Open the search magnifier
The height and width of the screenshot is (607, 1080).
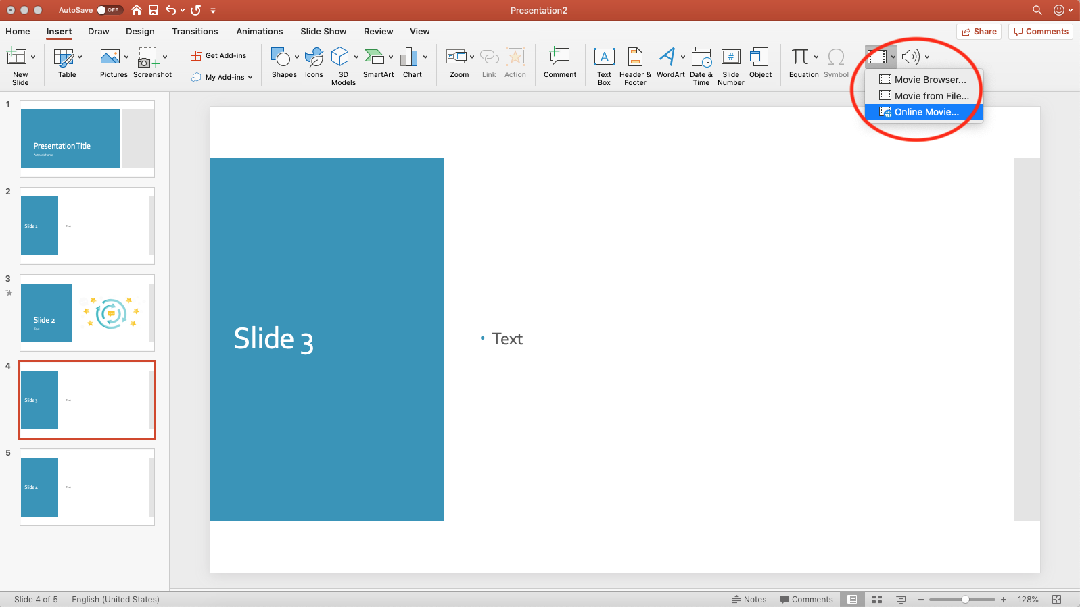tap(1037, 10)
